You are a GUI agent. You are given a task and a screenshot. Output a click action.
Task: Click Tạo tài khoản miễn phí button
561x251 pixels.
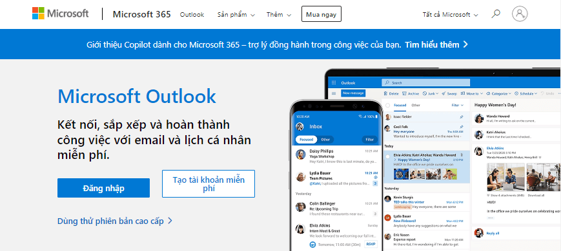pos(209,183)
